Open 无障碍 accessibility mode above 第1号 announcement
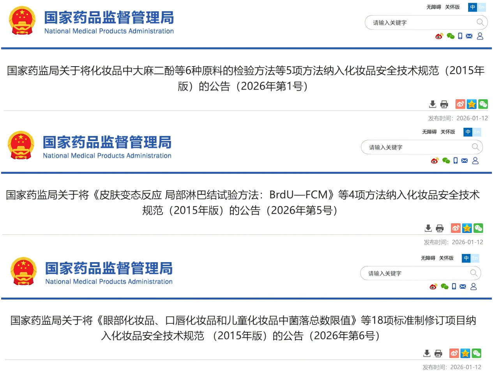Screen dimensions: 493x379 pyautogui.click(x=433, y=7)
